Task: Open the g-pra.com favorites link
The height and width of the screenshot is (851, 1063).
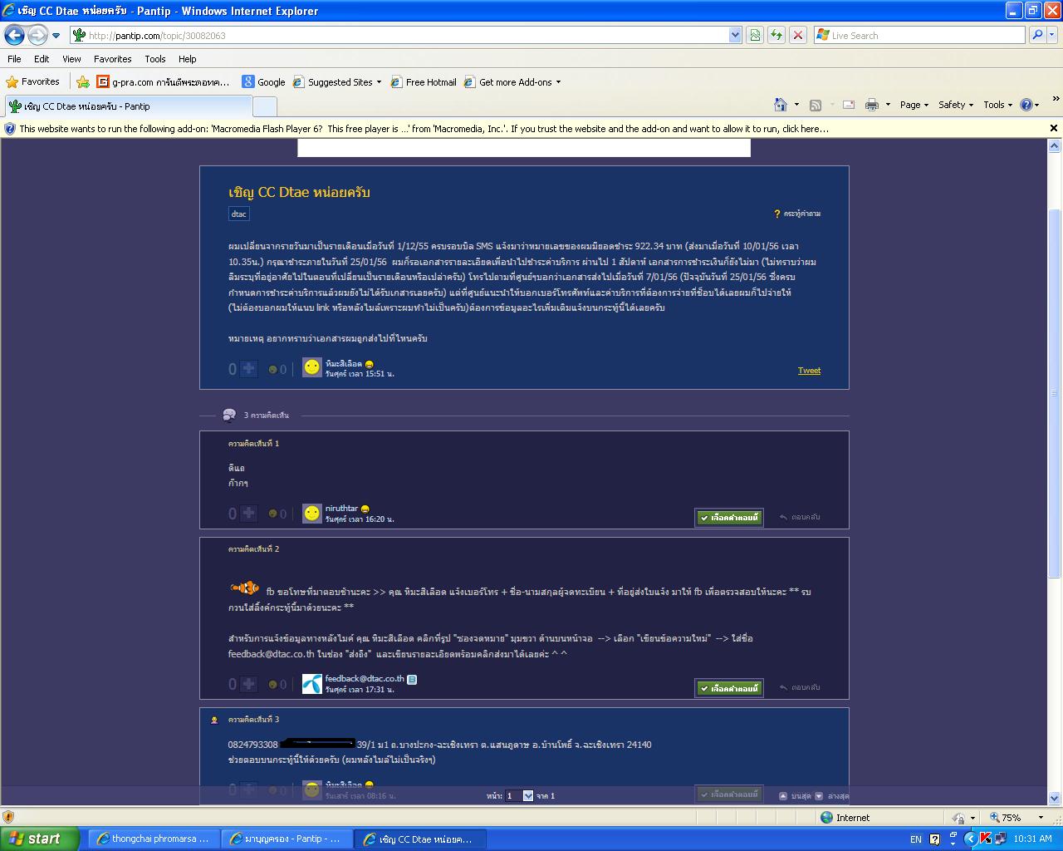Action: click(164, 82)
